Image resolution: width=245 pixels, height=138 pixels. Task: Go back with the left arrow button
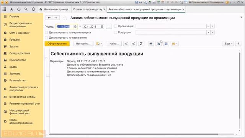[x=49, y=18]
